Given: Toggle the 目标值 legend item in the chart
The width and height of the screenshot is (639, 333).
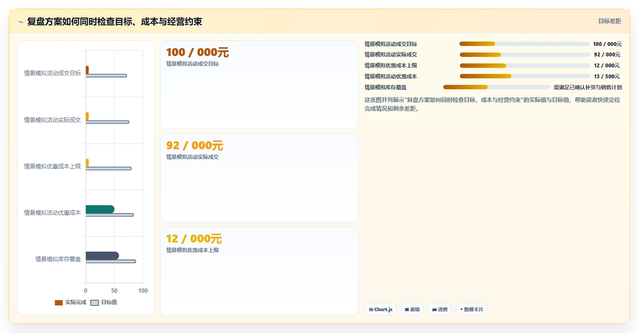Looking at the screenshot, I should coord(104,302).
